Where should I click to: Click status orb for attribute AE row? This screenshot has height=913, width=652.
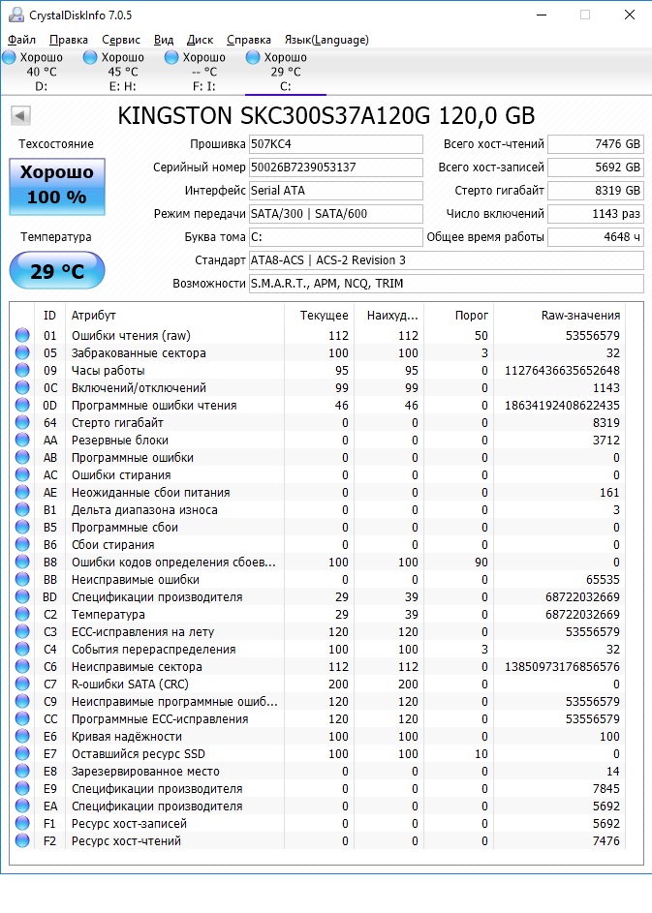tap(22, 492)
